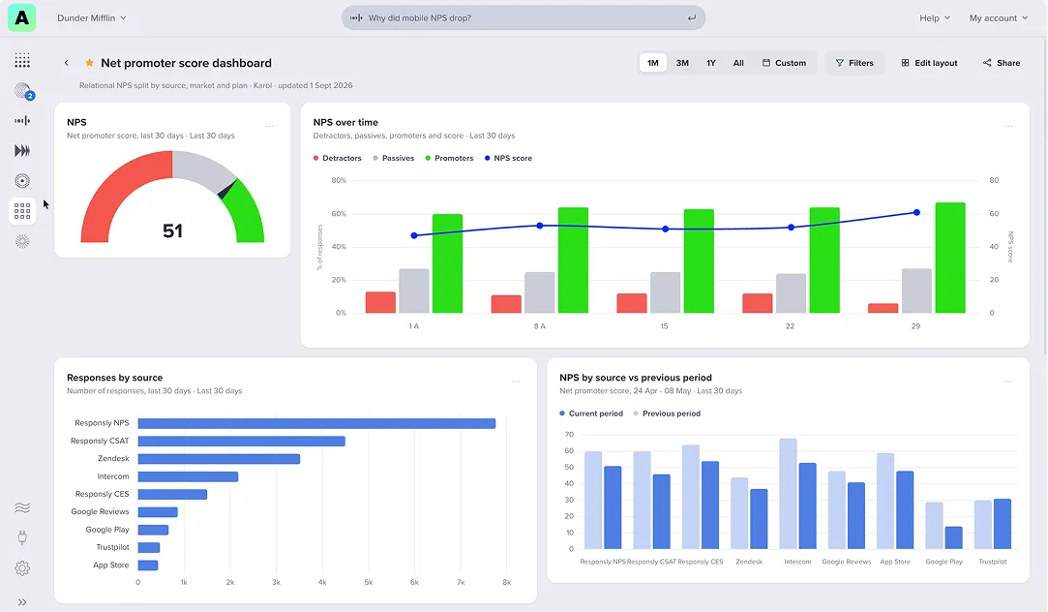Open the Help dropdown menu

pyautogui.click(x=935, y=18)
